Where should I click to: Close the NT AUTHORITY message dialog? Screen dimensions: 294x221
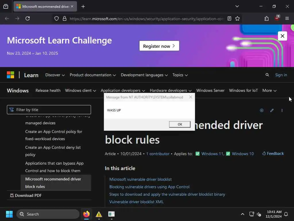click(191, 97)
